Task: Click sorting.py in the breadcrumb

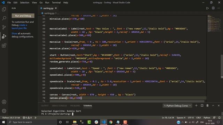Action: pyautogui.click(x=49, y=13)
